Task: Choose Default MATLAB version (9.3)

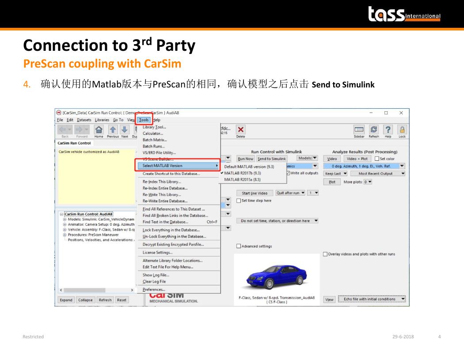Action: (x=249, y=166)
